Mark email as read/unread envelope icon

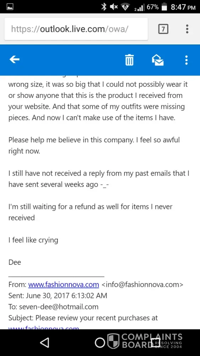pyautogui.click(x=158, y=60)
